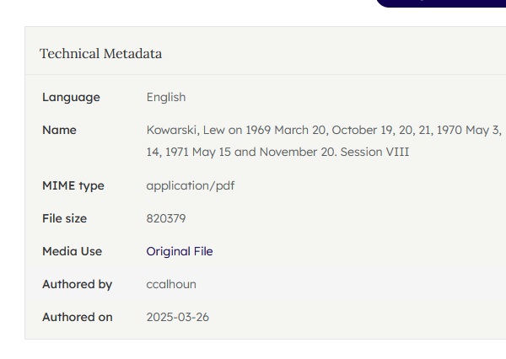Click the Language field label

[x=71, y=97]
